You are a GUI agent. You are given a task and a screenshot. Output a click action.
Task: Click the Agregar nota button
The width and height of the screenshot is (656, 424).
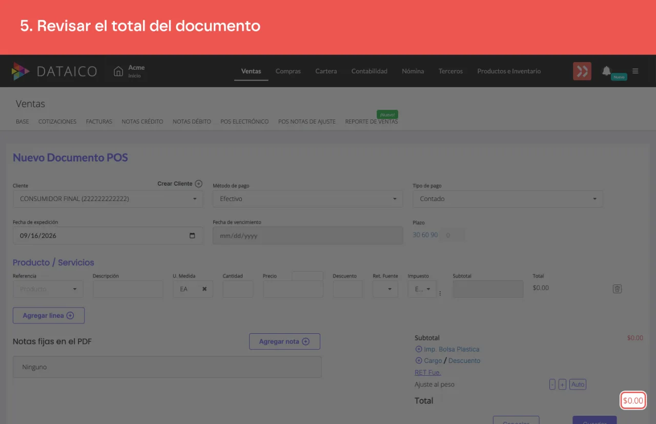284,341
